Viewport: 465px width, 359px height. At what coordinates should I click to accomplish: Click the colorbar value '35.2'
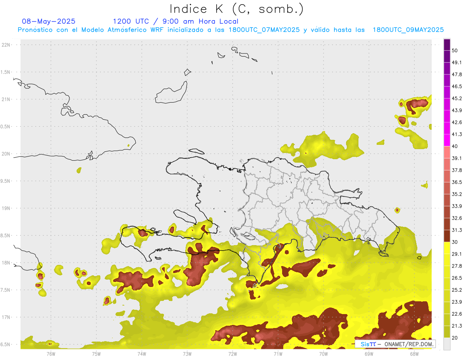457,194
